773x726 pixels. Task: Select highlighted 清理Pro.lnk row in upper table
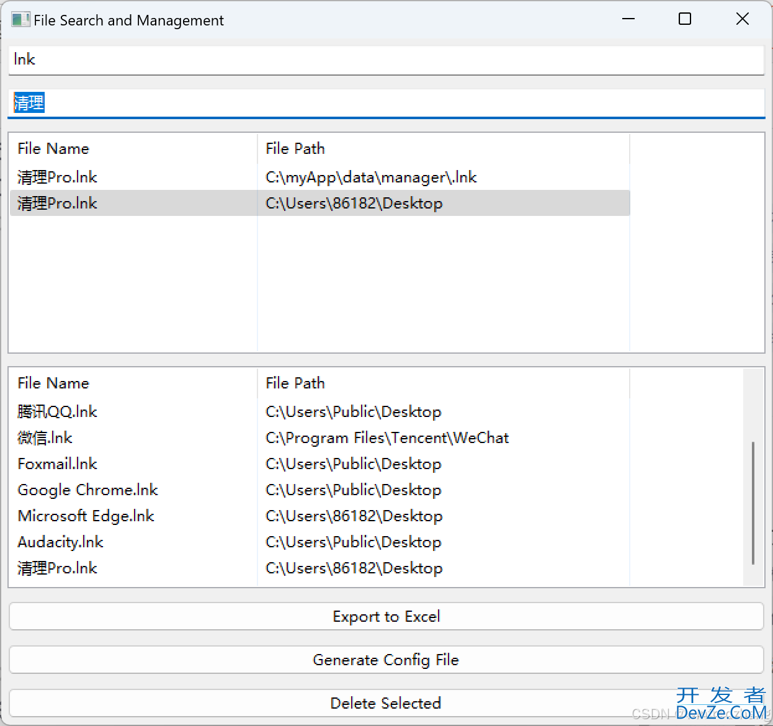point(319,203)
